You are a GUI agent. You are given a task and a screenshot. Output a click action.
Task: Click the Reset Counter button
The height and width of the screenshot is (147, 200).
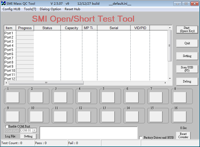click(x=183, y=135)
